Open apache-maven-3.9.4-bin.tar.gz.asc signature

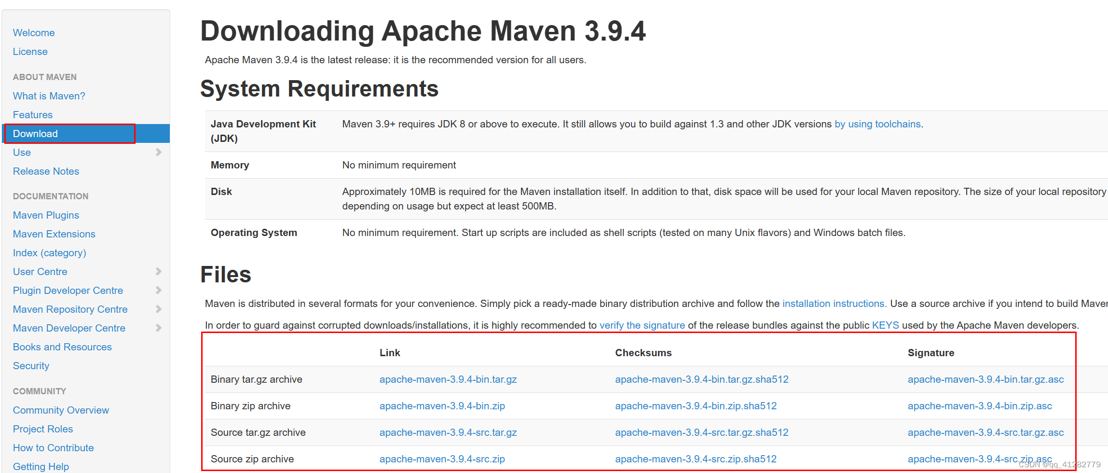(x=985, y=379)
